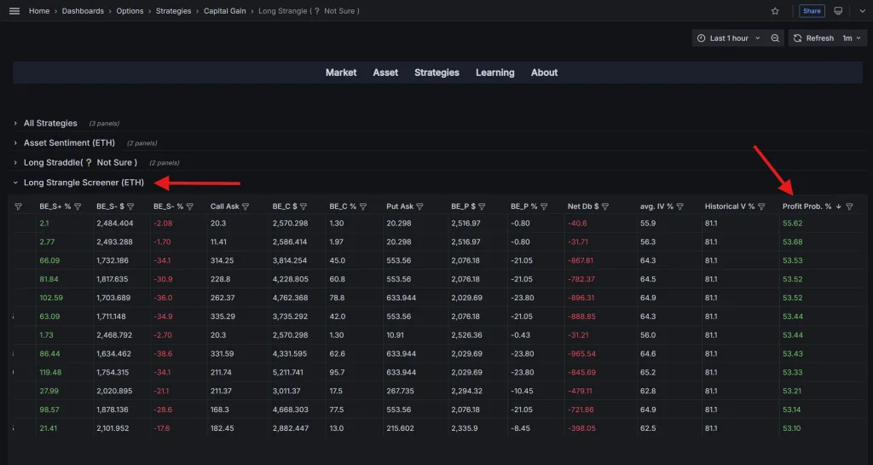Open the Learning menu item
This screenshot has height=465, width=873.
coord(494,73)
